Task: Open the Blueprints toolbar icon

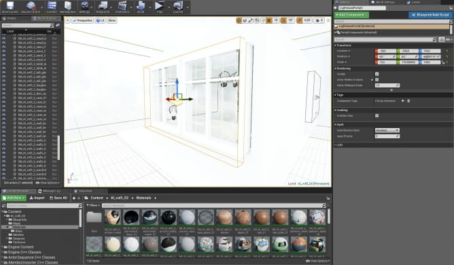Action: tap(103, 7)
